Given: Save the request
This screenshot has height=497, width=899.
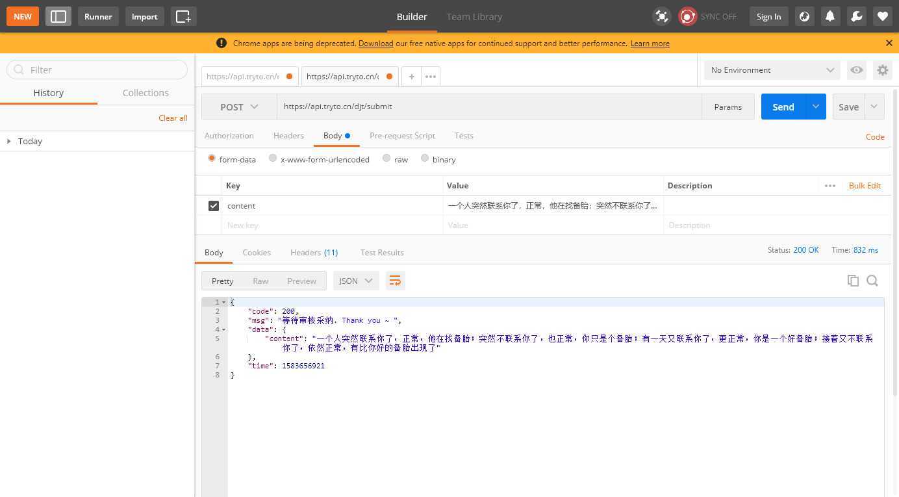Looking at the screenshot, I should tap(848, 107).
